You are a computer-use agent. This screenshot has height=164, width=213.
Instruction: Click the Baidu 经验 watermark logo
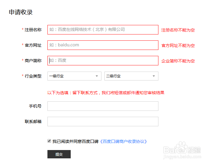[x=182, y=150]
